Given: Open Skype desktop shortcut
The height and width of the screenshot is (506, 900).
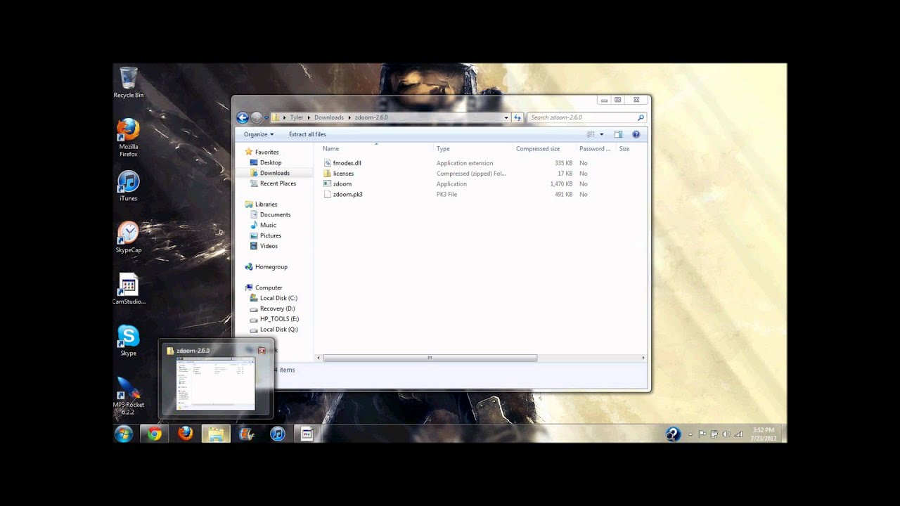Looking at the screenshot, I should [129, 341].
